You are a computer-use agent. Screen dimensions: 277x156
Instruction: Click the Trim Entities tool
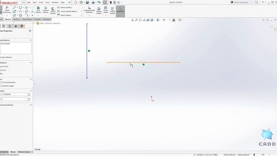point(38,10)
